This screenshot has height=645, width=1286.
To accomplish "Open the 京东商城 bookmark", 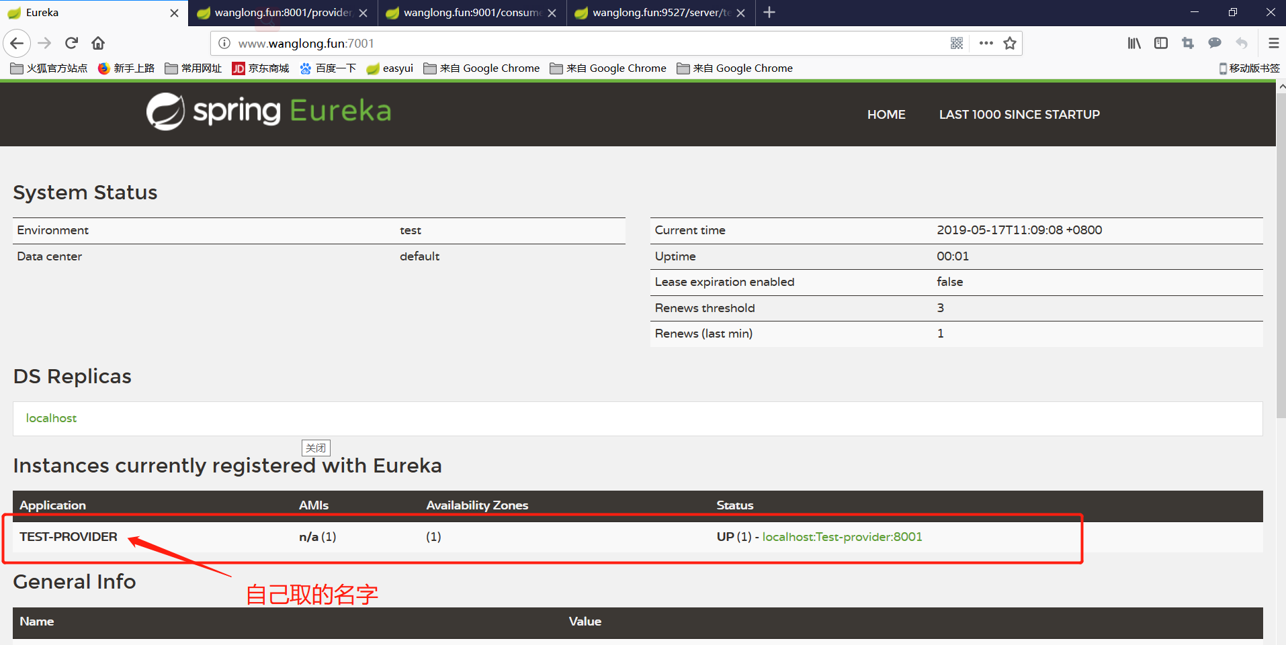I will tap(260, 68).
